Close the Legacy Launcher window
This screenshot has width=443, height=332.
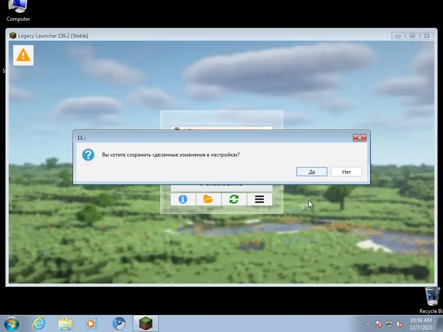point(427,36)
